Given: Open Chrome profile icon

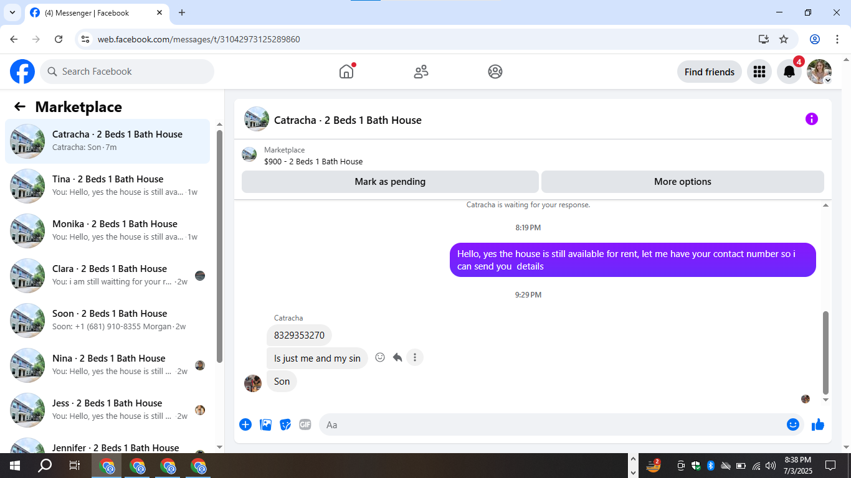Looking at the screenshot, I should 815,39.
